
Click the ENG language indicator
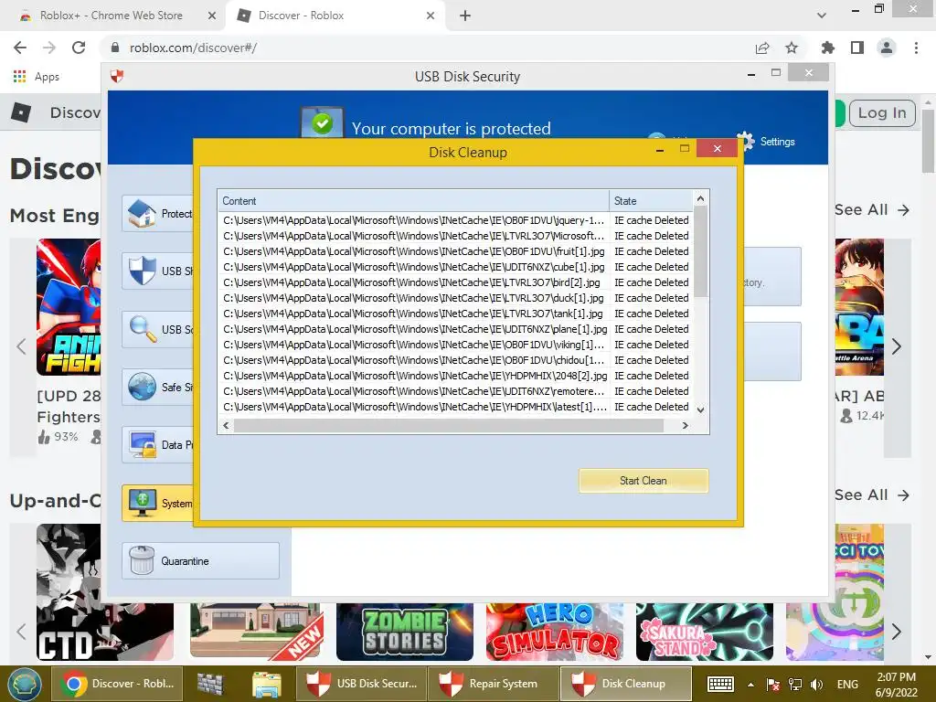coord(847,684)
